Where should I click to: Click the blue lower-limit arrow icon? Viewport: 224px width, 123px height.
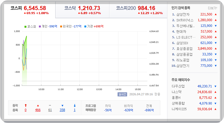coord(75,105)
